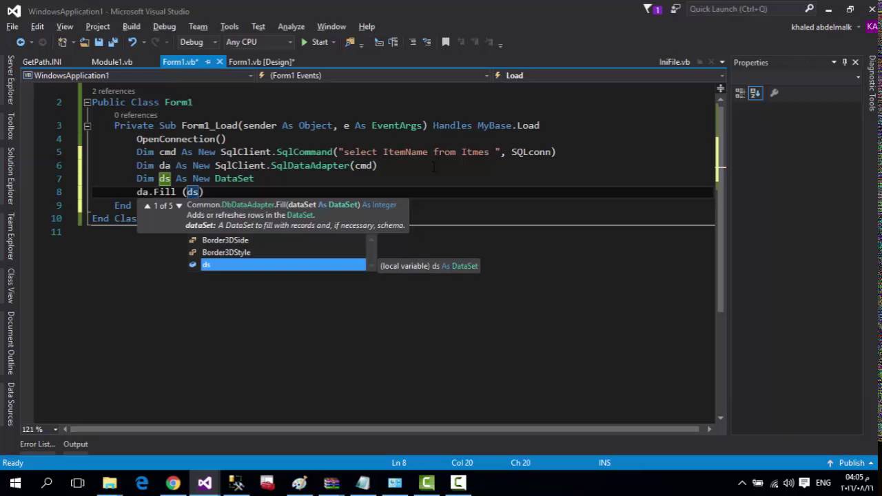The height and width of the screenshot is (496, 882).
Task: Close the Form1.vb tab
Action: point(220,62)
